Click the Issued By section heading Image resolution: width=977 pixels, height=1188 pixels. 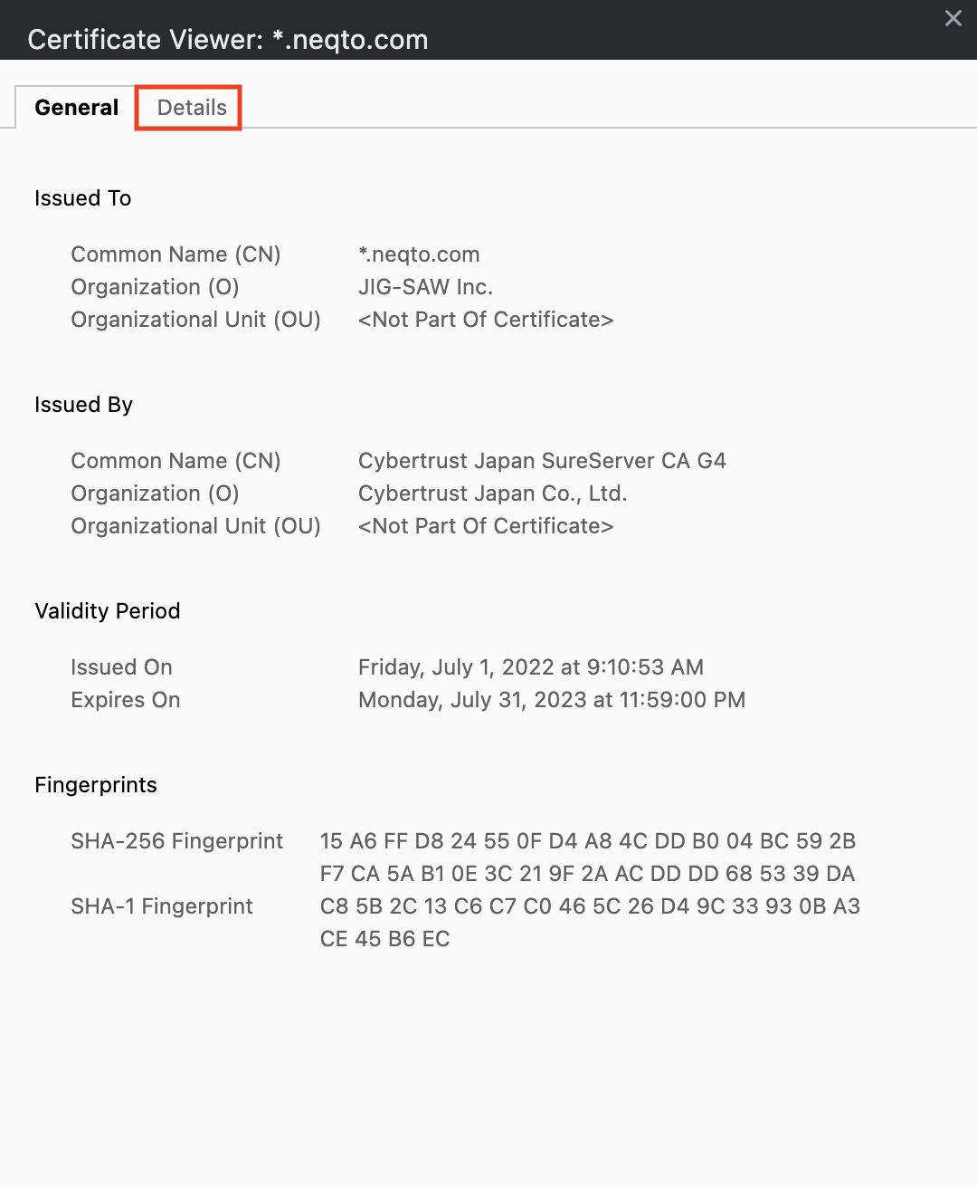point(84,405)
